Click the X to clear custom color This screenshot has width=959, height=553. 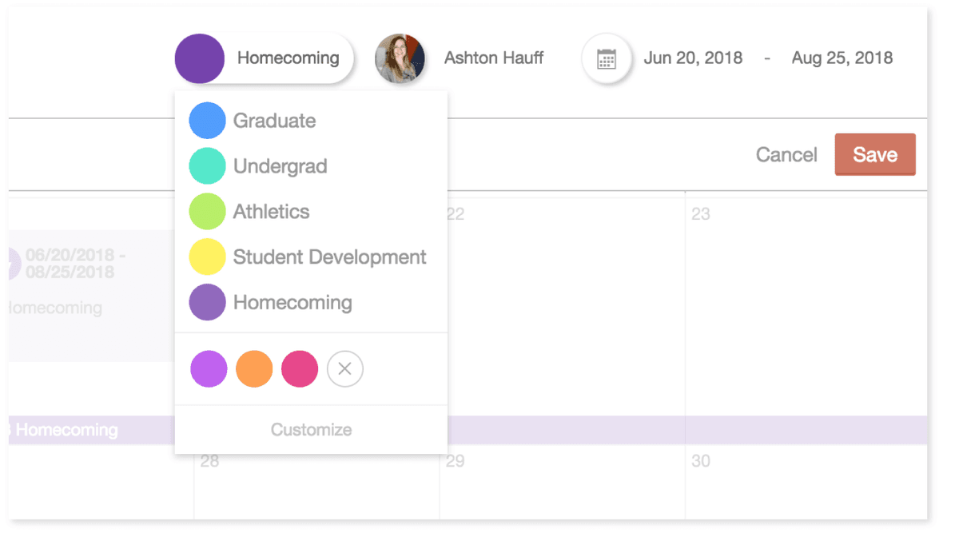[344, 368]
